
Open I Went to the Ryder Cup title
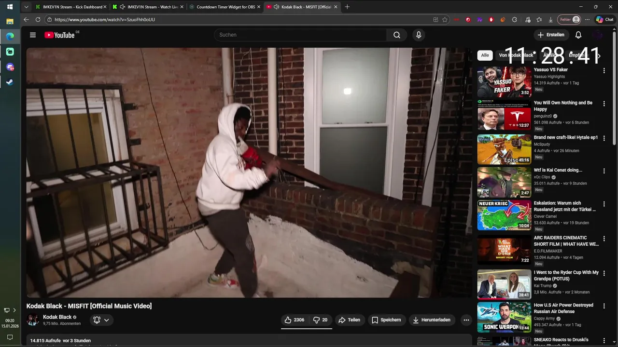(x=566, y=276)
